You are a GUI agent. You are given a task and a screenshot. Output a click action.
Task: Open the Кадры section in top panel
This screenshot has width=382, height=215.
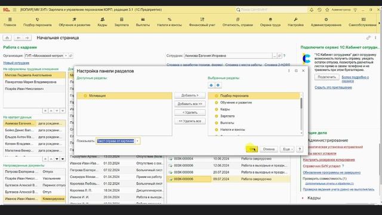[x=102, y=22]
